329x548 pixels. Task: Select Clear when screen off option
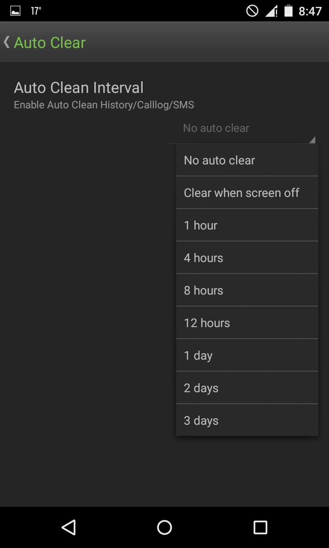[247, 193]
